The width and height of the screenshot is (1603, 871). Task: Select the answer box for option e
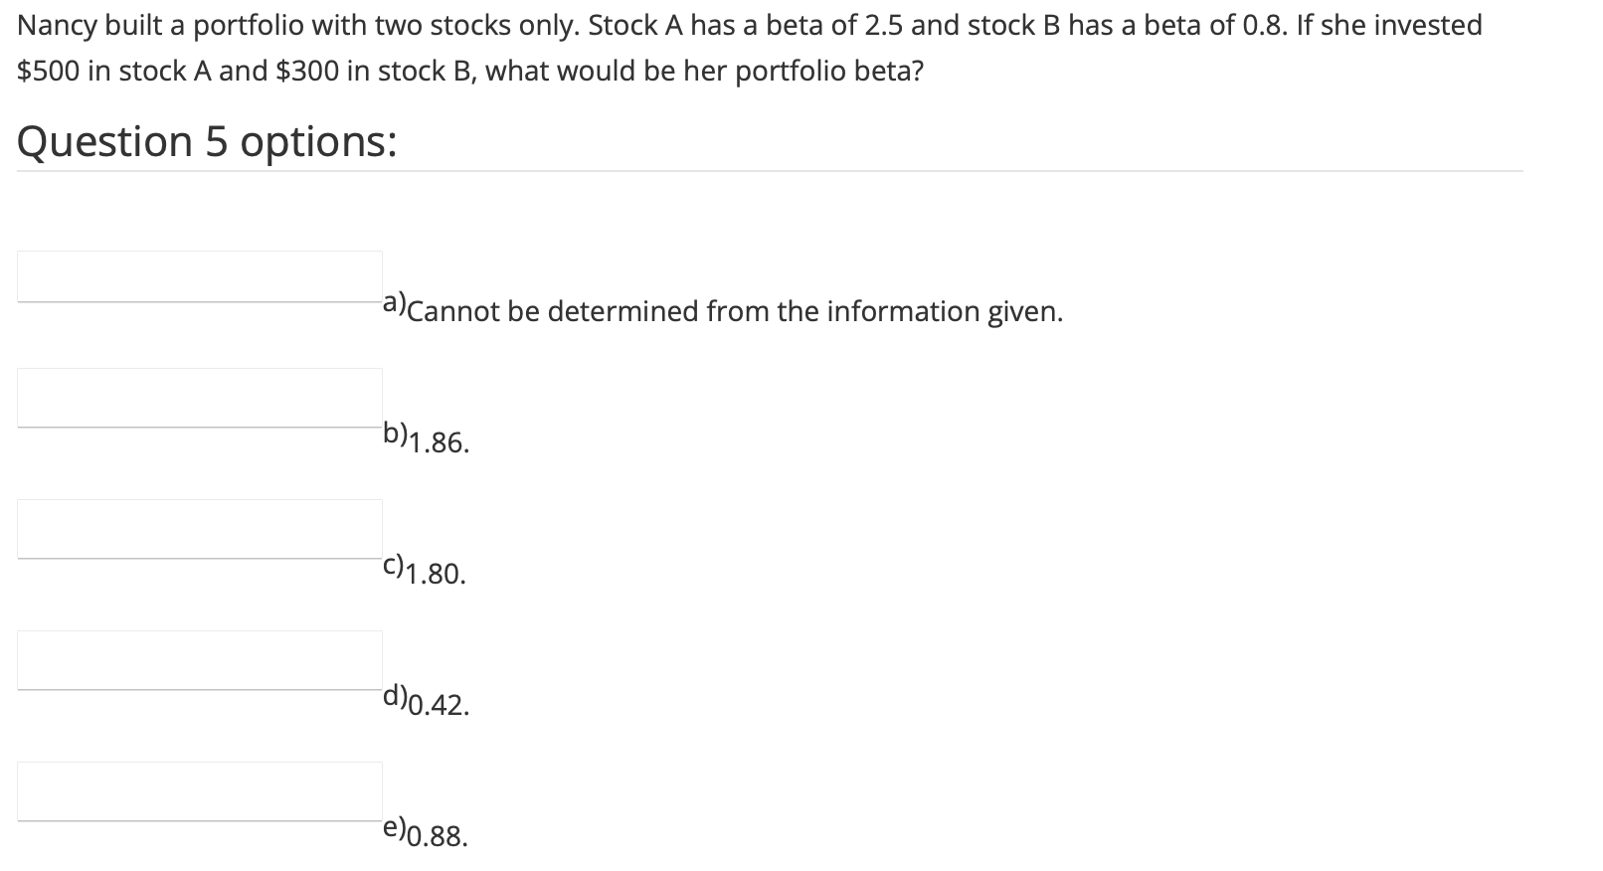199,790
